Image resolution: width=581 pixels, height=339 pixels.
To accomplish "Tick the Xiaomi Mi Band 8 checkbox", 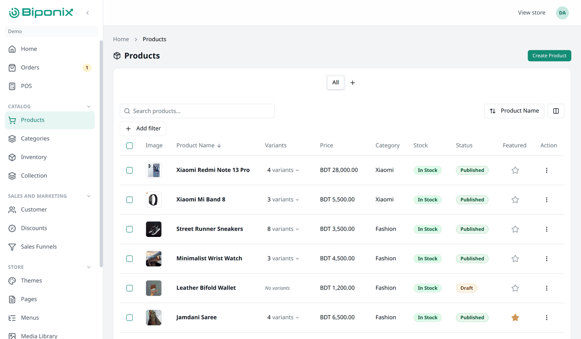I will (129, 200).
